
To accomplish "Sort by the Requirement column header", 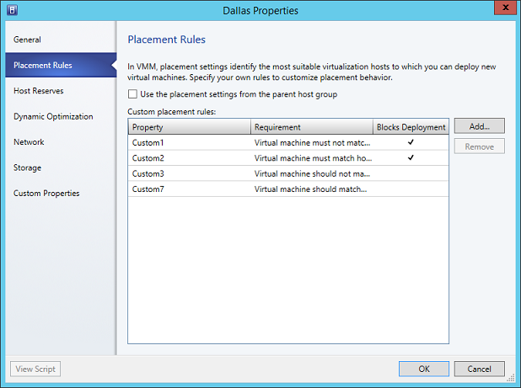I will 312,127.
